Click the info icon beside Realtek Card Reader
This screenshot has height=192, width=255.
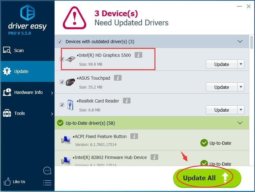point(127,101)
